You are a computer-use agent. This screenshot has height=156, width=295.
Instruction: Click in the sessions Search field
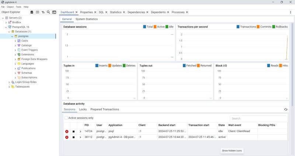[x=258, y=119]
